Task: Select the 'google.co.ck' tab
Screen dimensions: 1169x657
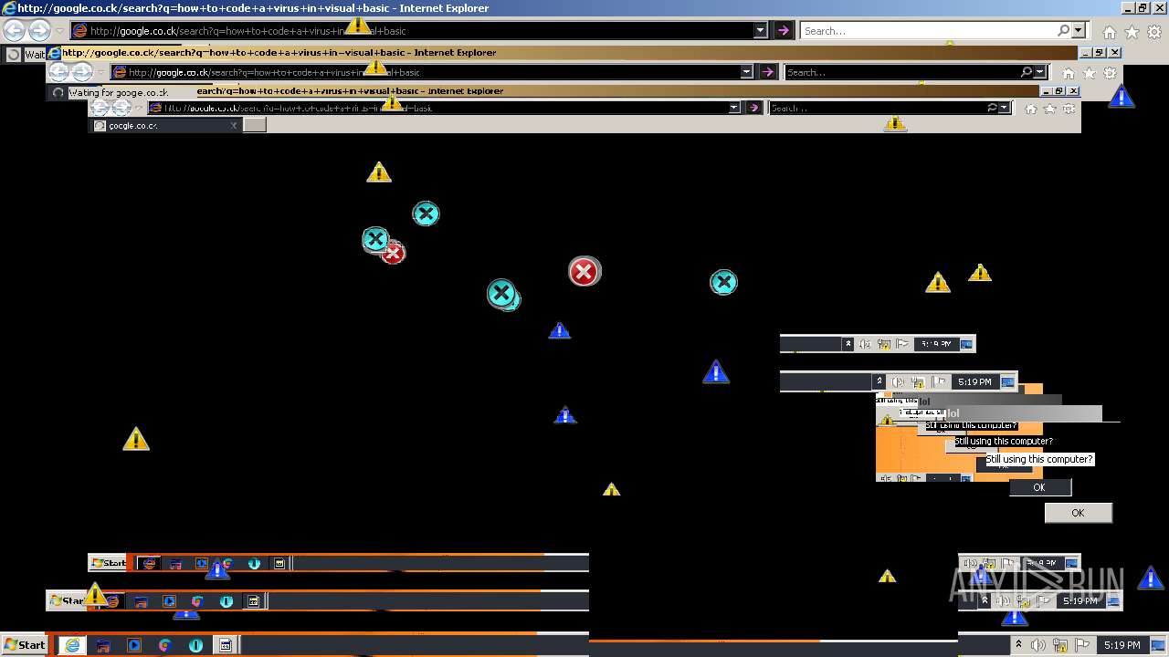Action: pyautogui.click(x=164, y=126)
